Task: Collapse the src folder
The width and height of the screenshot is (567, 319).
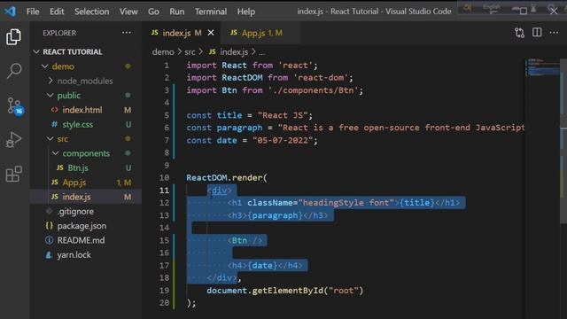Action: [50, 138]
